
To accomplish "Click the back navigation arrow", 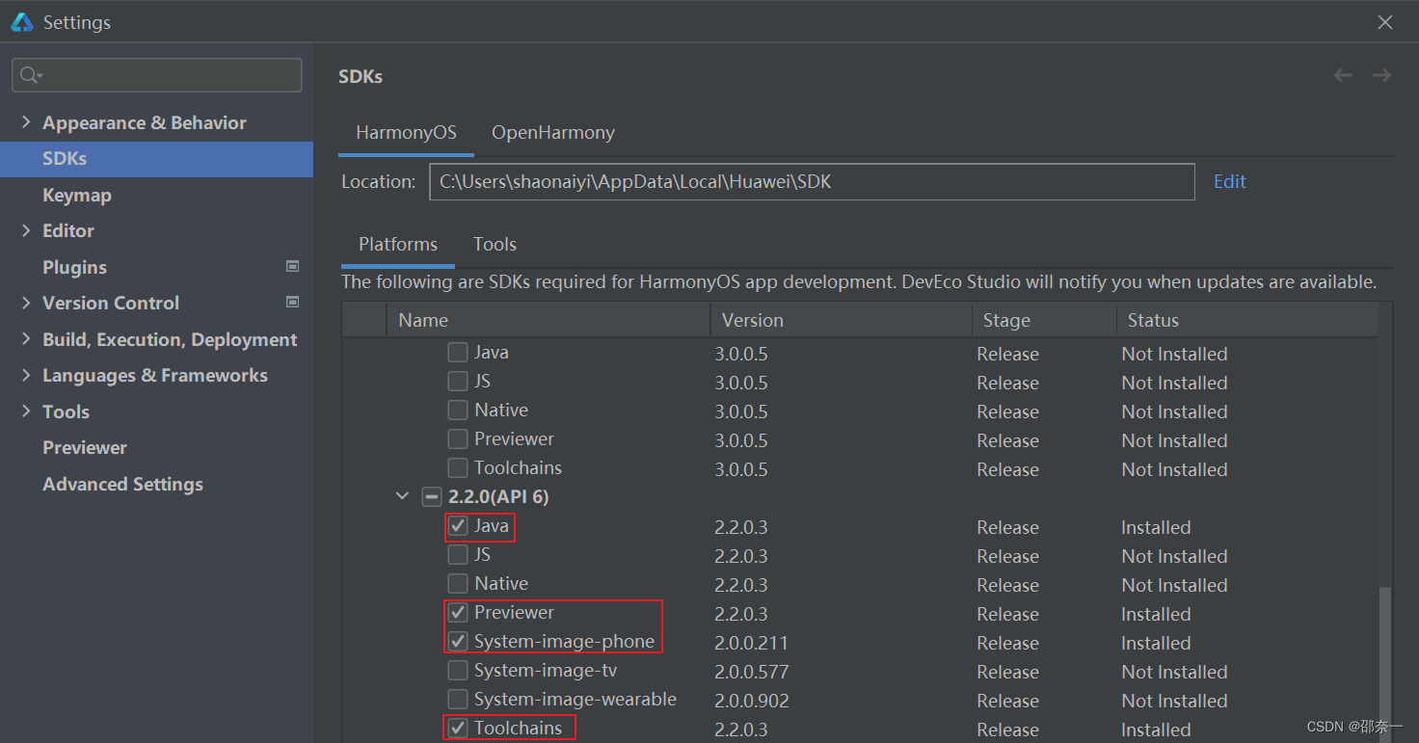I will point(1343,75).
